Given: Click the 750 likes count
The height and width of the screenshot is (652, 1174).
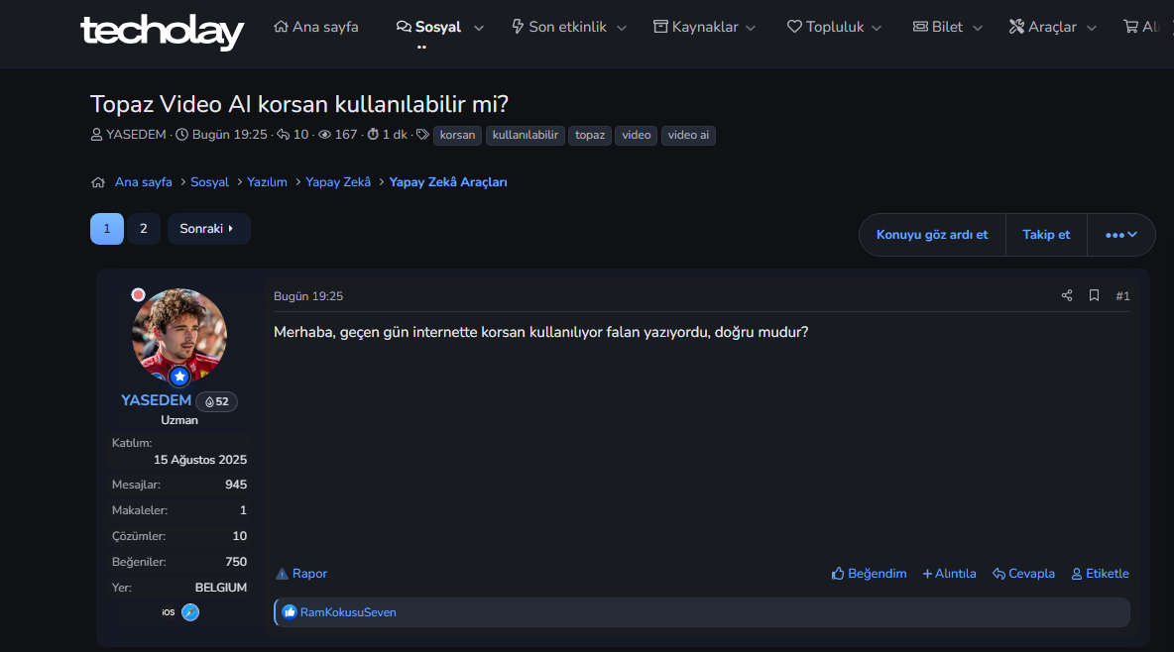Looking at the screenshot, I should [x=236, y=562].
